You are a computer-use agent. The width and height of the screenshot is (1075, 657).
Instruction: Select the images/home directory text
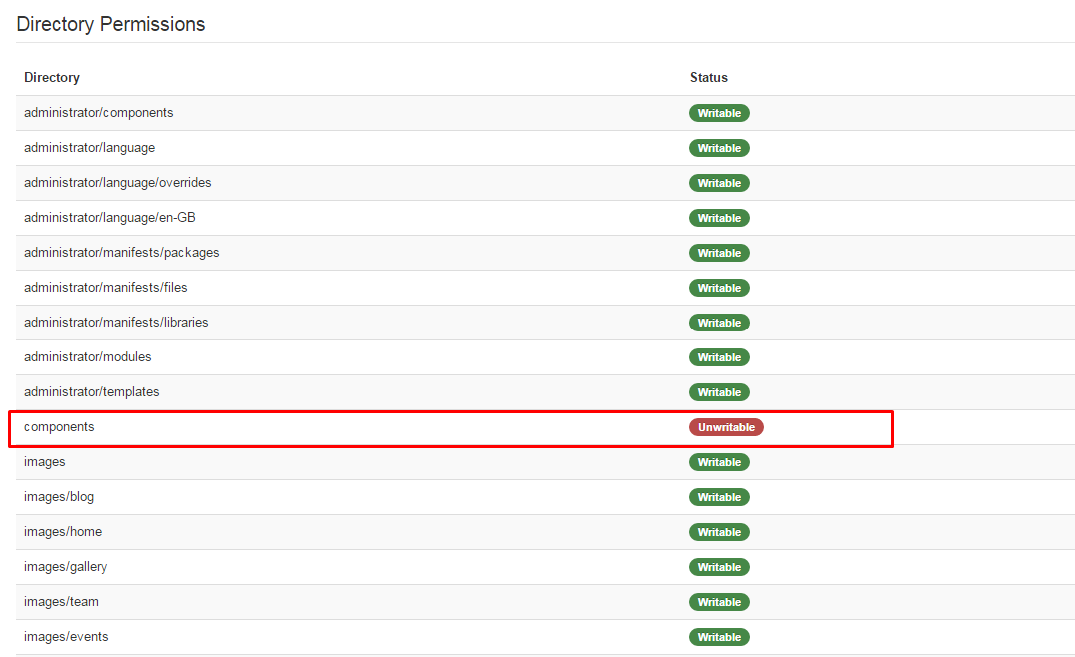click(63, 531)
